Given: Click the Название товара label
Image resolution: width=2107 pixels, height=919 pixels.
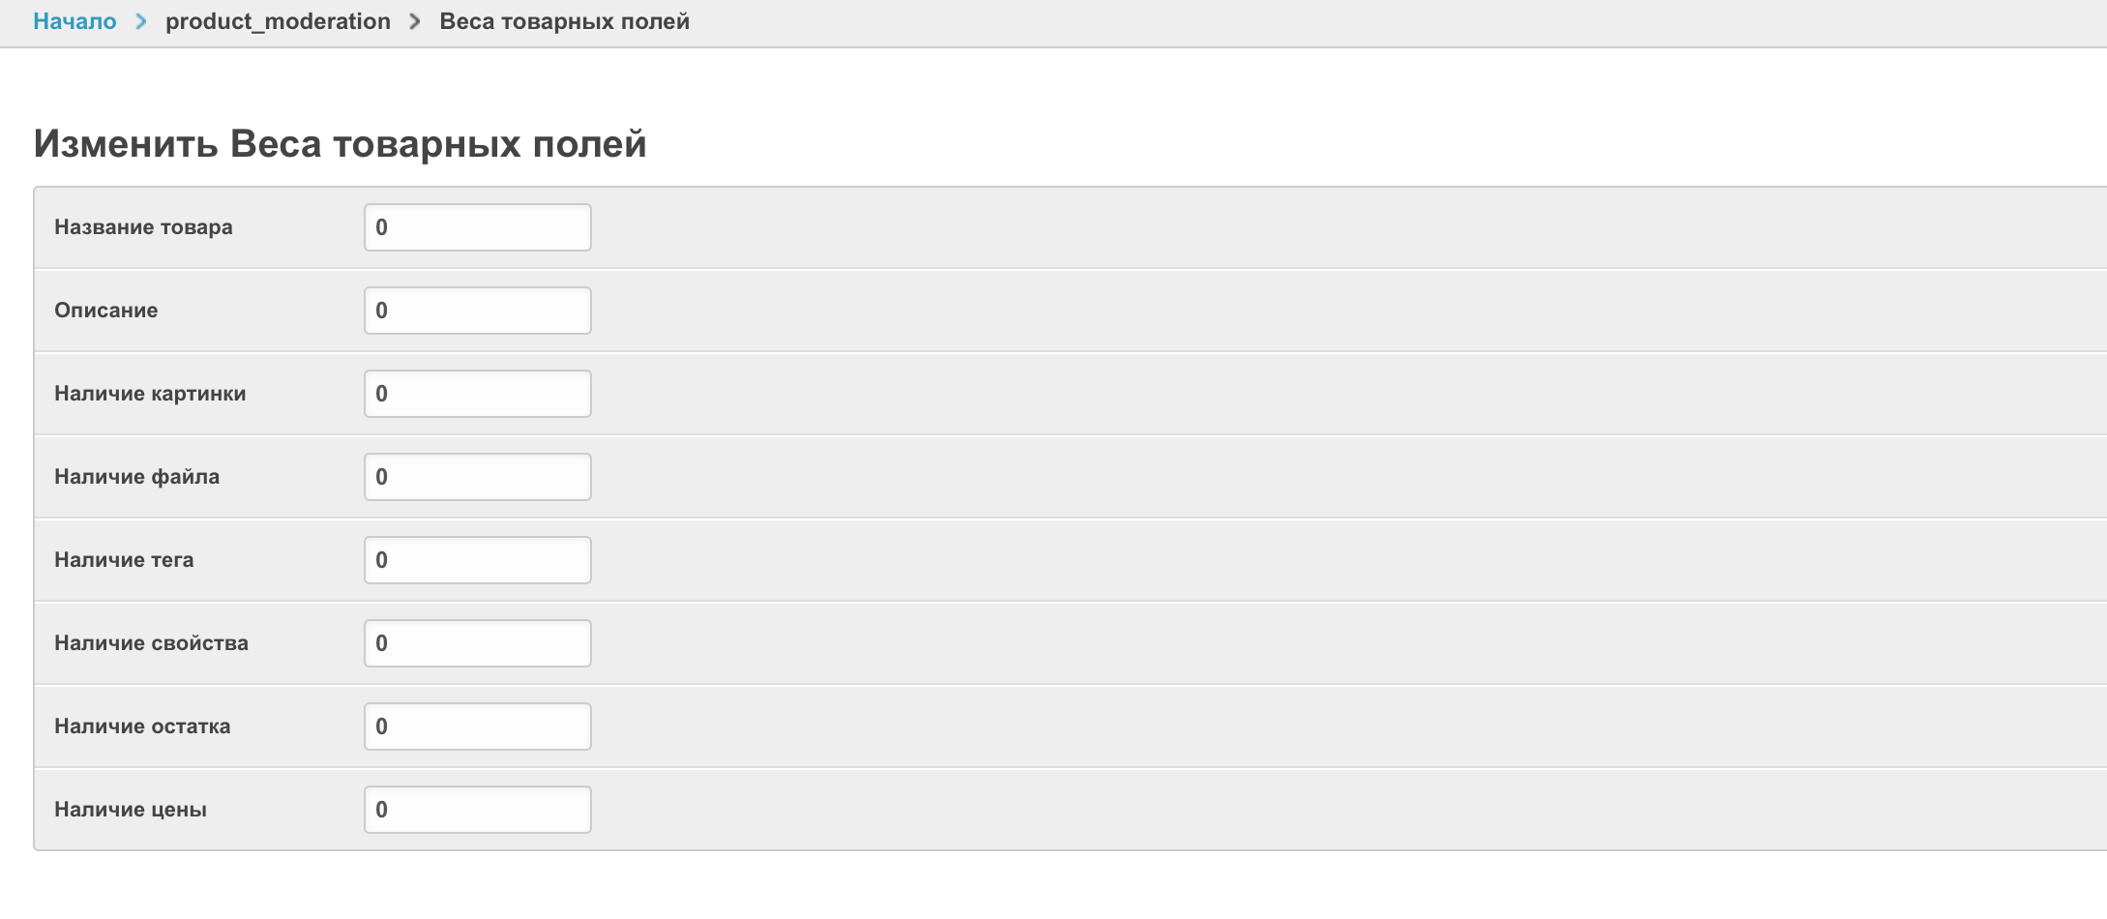Looking at the screenshot, I should 143,227.
